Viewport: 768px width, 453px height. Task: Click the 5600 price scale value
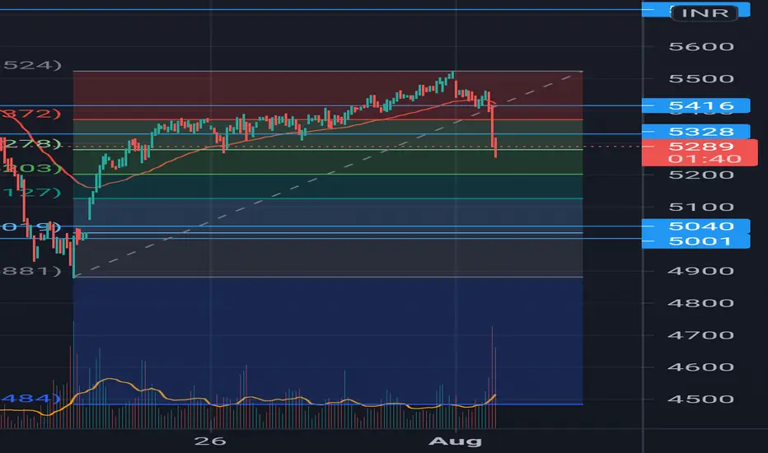[x=701, y=46]
